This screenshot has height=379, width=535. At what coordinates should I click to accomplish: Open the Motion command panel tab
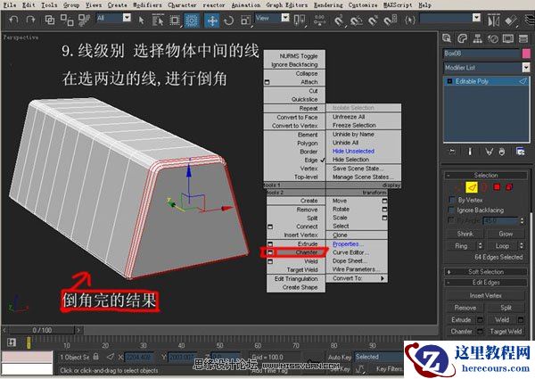click(x=493, y=38)
